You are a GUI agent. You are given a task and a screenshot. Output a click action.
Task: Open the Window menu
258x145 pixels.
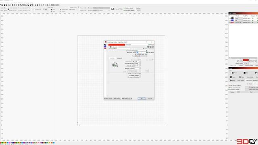(x=21, y=3)
